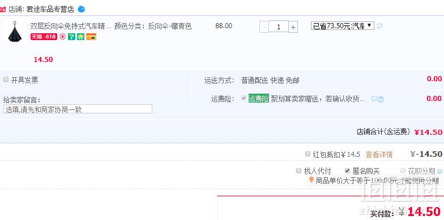Open the 君途车品专营店 shop link
444x220 pixels.
pyautogui.click(x=50, y=9)
